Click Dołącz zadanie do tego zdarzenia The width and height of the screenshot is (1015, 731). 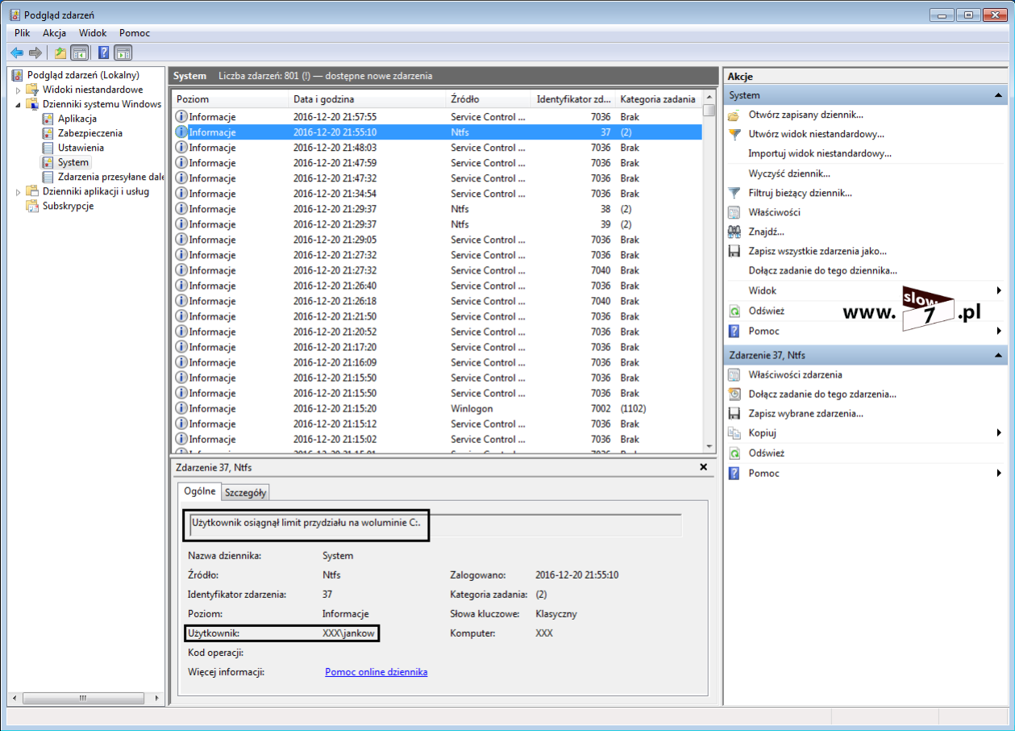click(x=822, y=395)
